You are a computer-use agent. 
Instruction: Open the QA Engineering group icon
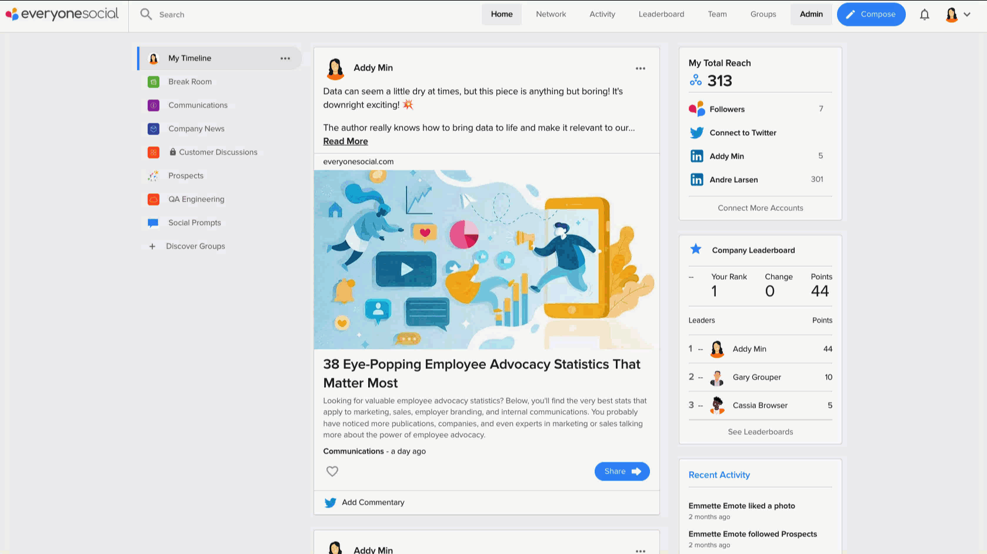click(154, 199)
